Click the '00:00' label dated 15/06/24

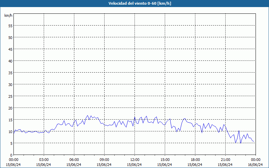click(x=13, y=160)
